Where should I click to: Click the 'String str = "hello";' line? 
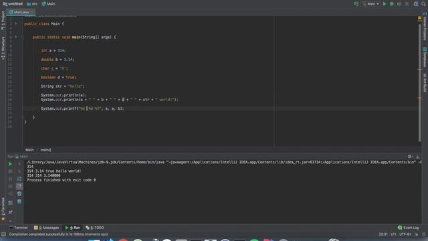(63, 86)
